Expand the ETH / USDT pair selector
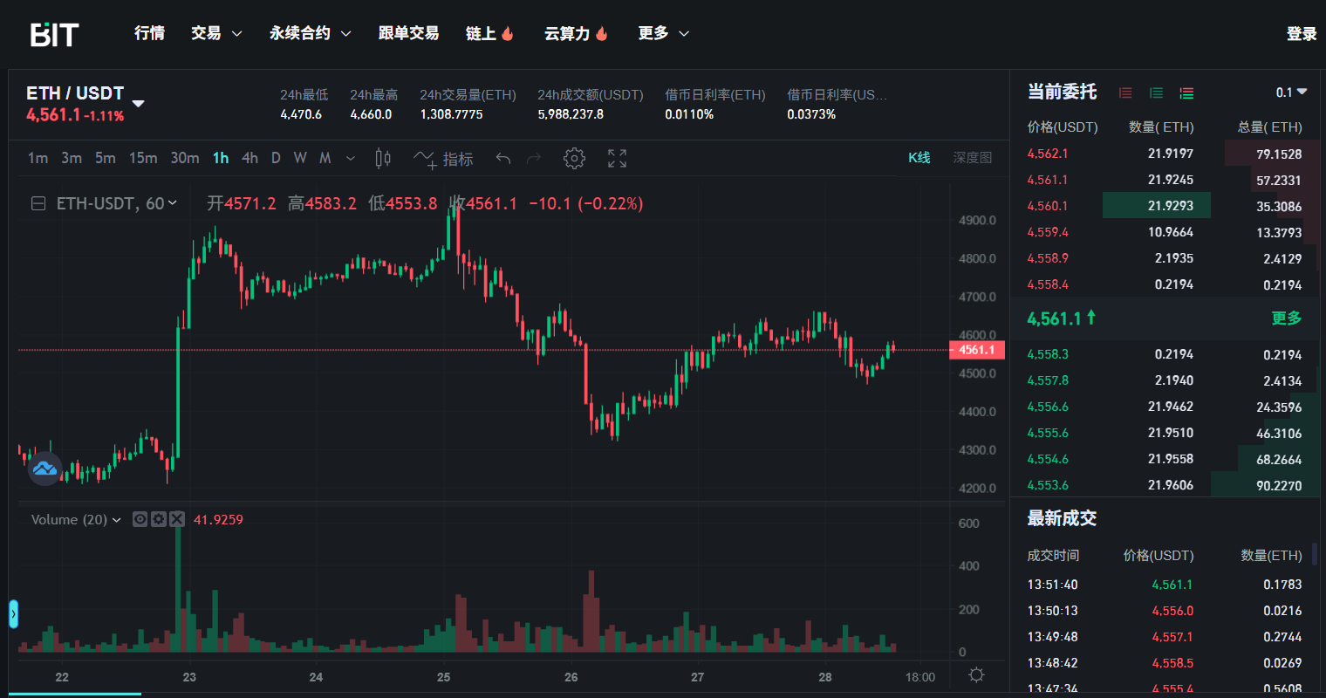This screenshot has height=698, width=1326. [138, 103]
